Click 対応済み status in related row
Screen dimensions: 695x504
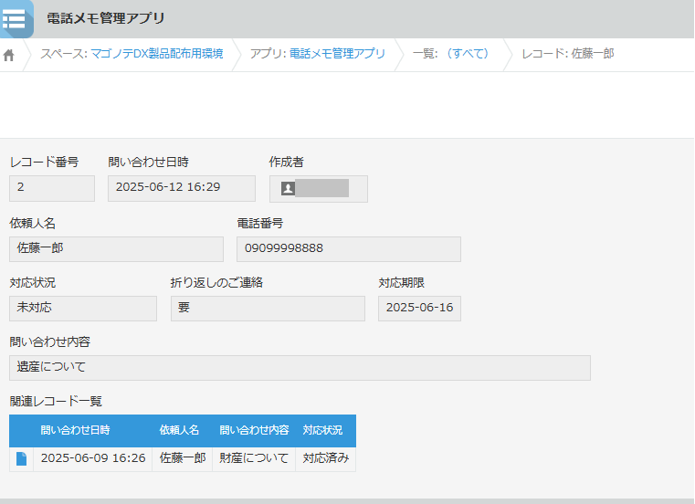[x=326, y=458]
